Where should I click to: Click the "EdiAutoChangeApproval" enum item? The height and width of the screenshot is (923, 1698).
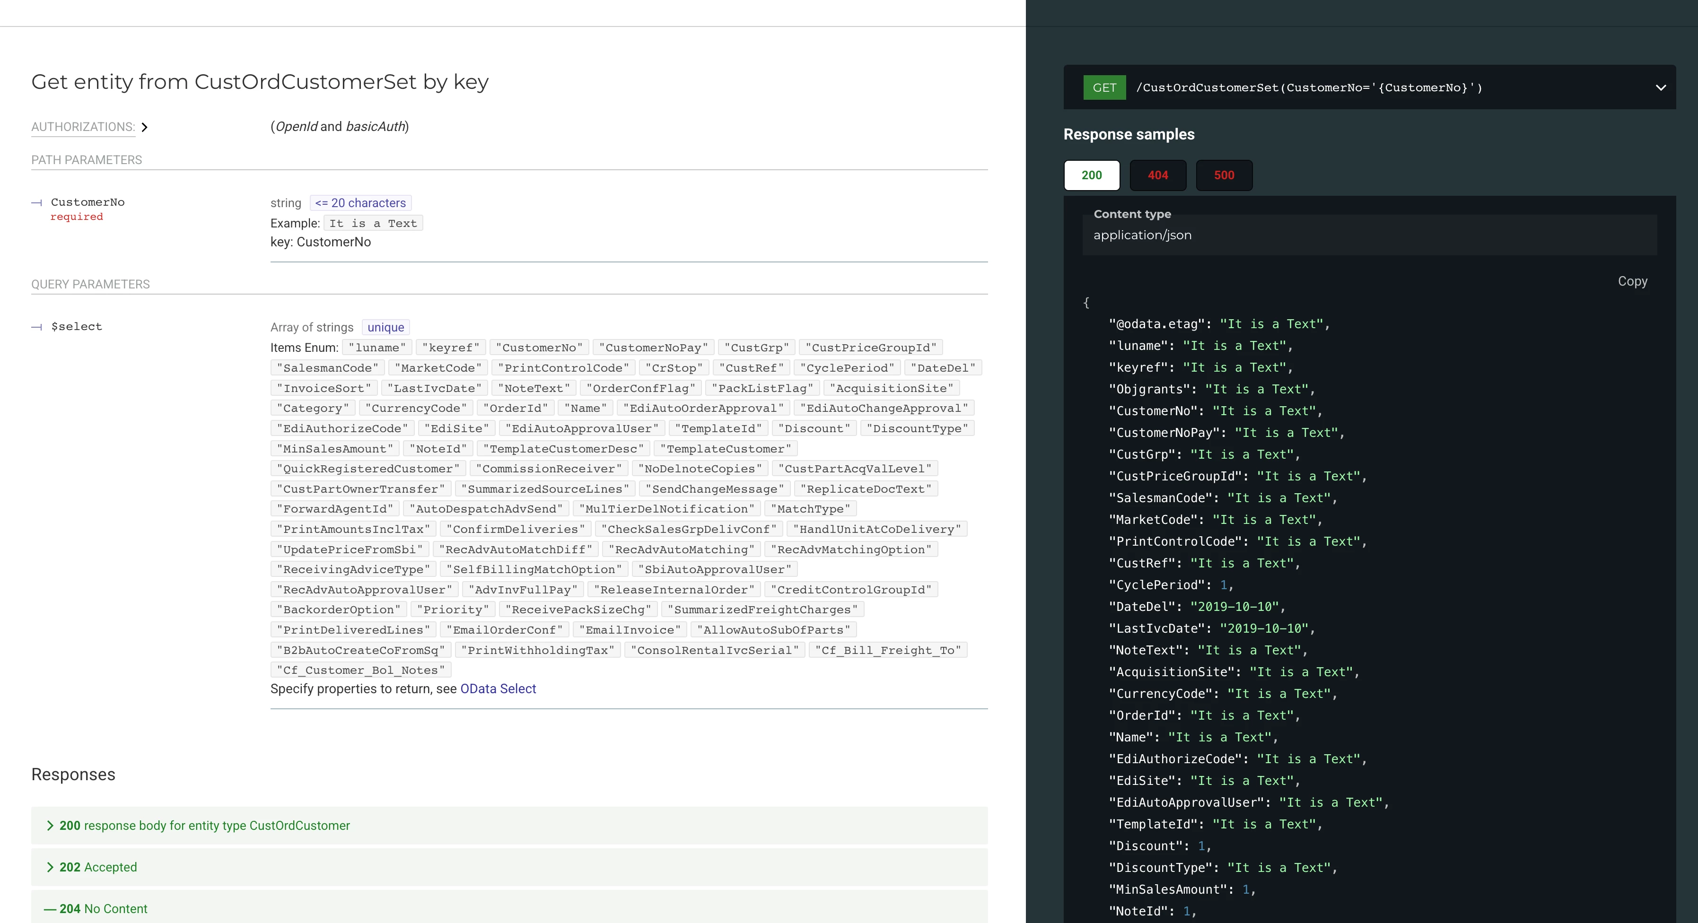884,408
